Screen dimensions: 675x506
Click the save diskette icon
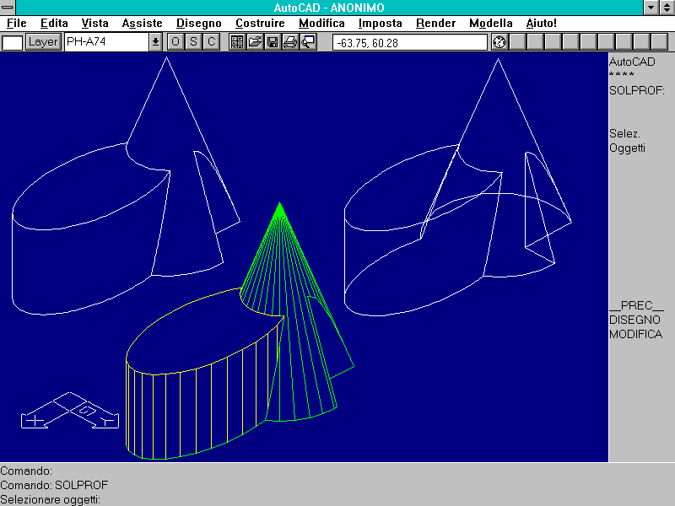(x=273, y=41)
